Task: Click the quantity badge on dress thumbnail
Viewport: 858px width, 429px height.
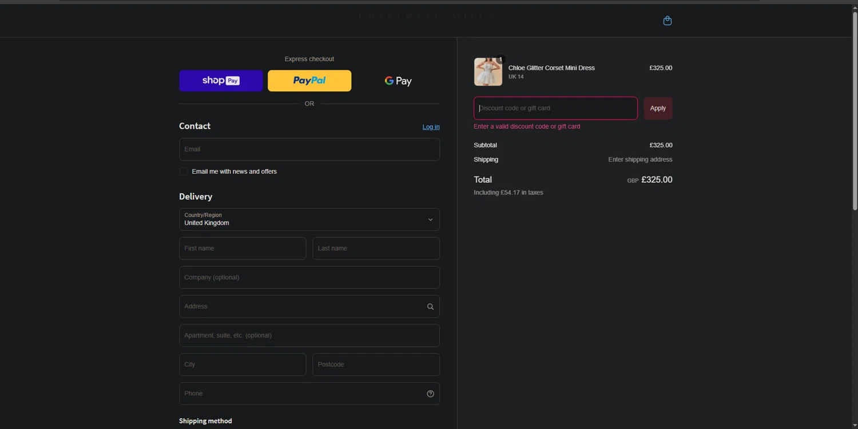Action: (501, 59)
